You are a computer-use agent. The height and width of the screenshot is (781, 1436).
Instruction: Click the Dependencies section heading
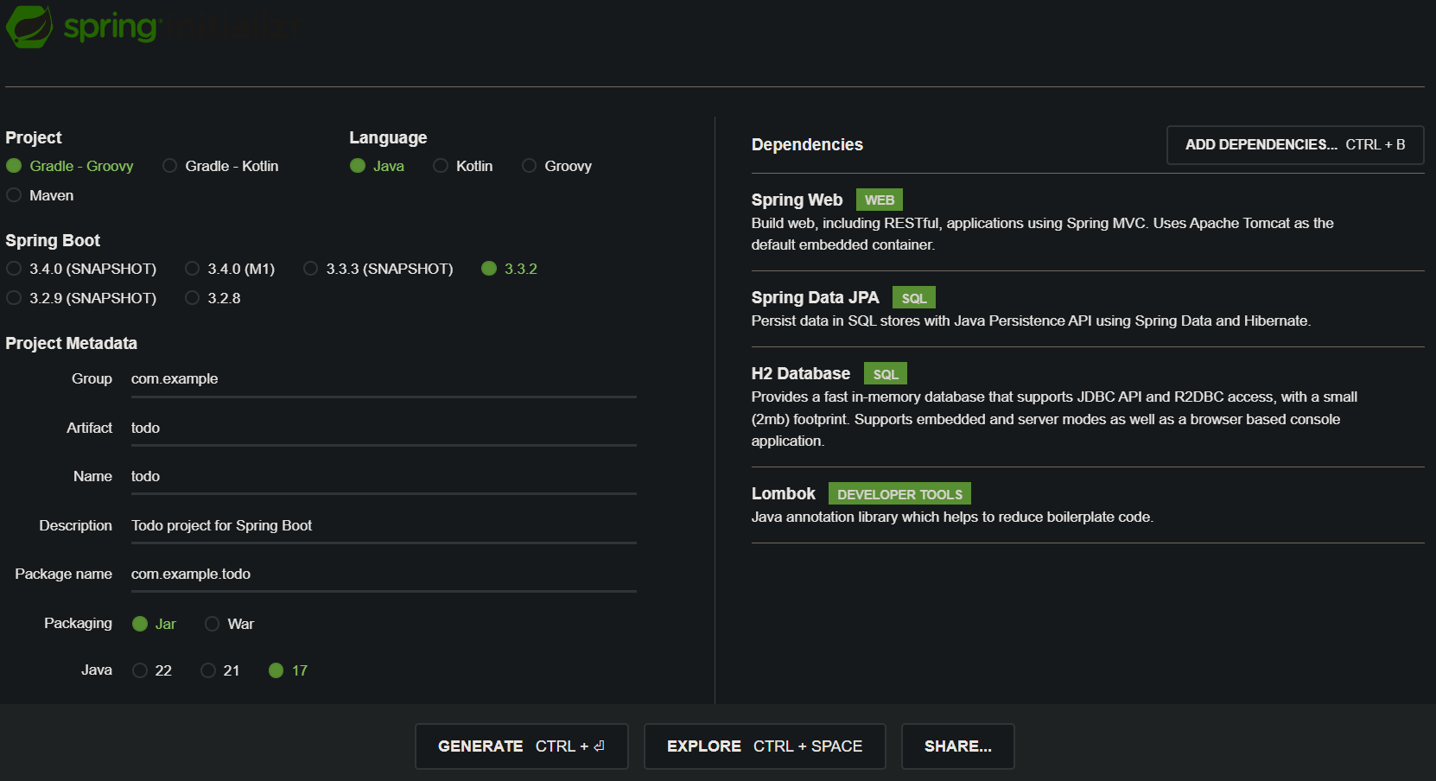[807, 144]
